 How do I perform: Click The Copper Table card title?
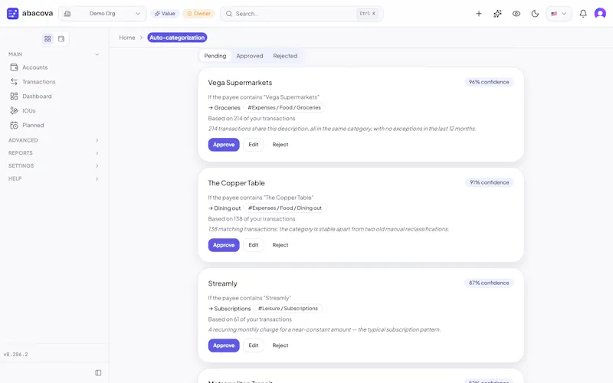point(237,183)
